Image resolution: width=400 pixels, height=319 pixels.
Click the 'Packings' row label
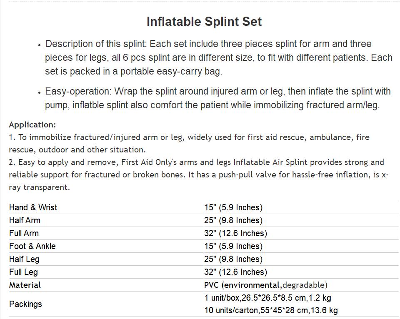[26, 304]
